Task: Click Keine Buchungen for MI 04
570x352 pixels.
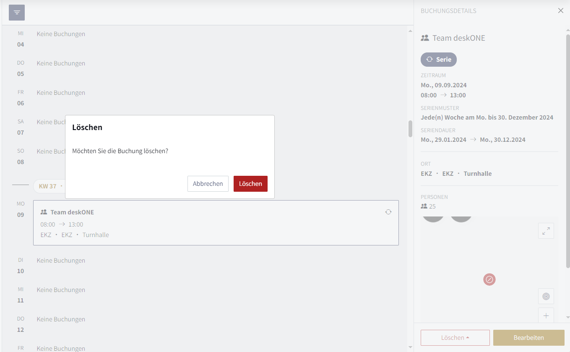Action: coord(61,34)
